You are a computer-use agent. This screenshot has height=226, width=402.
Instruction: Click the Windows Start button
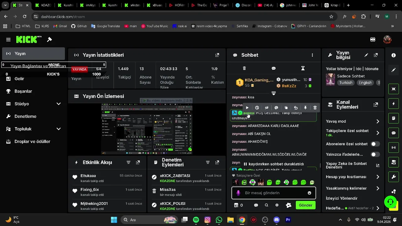click(114, 220)
